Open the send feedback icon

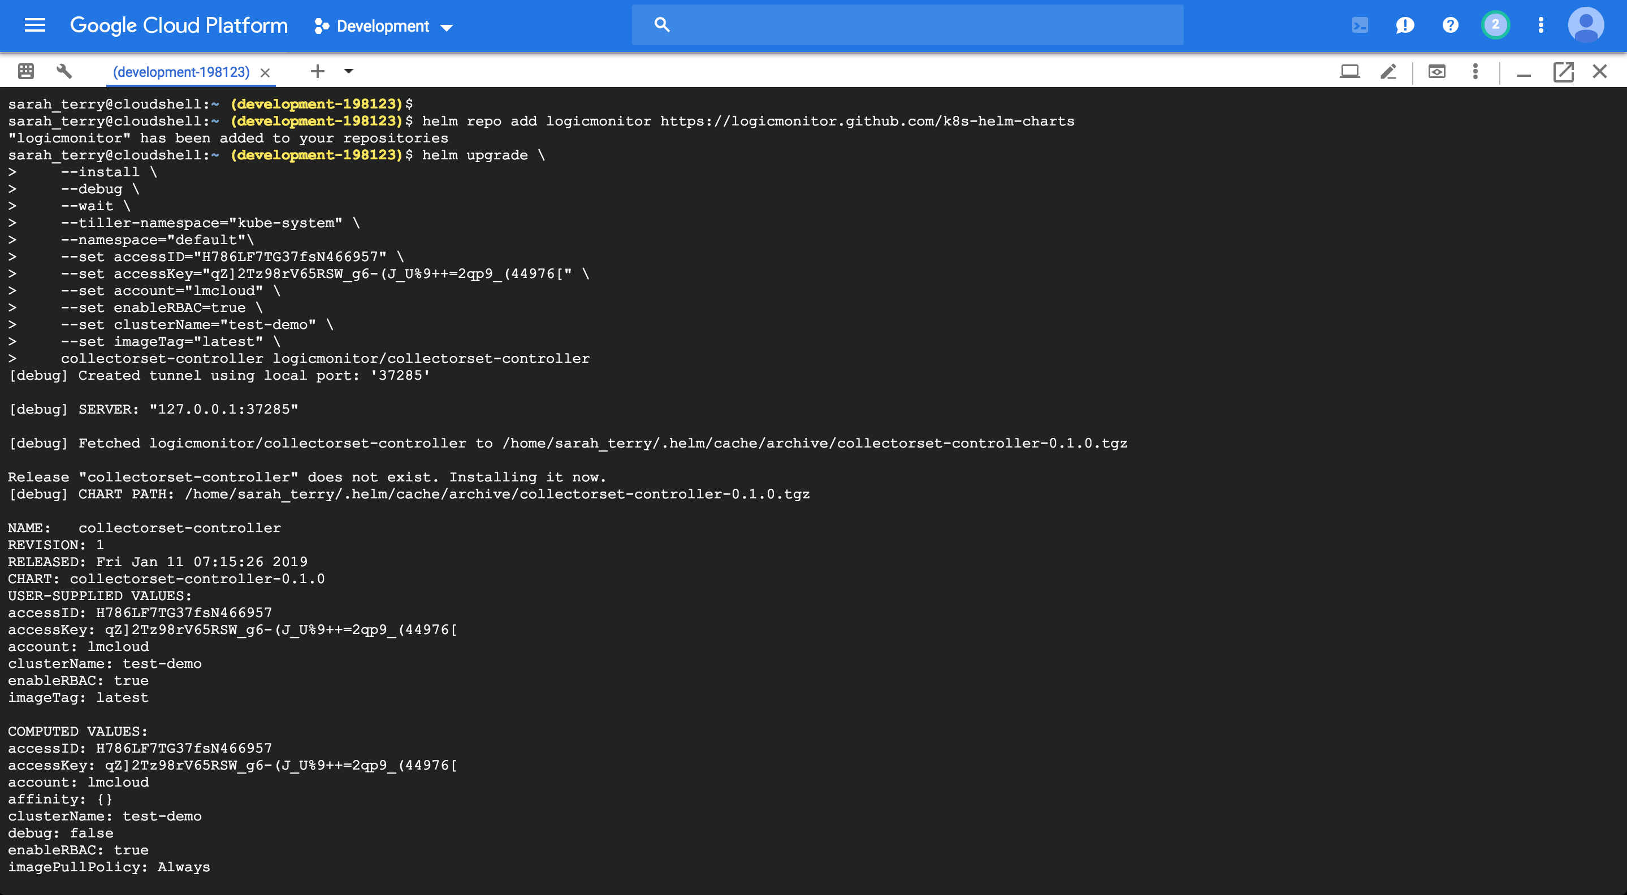pyautogui.click(x=1405, y=25)
